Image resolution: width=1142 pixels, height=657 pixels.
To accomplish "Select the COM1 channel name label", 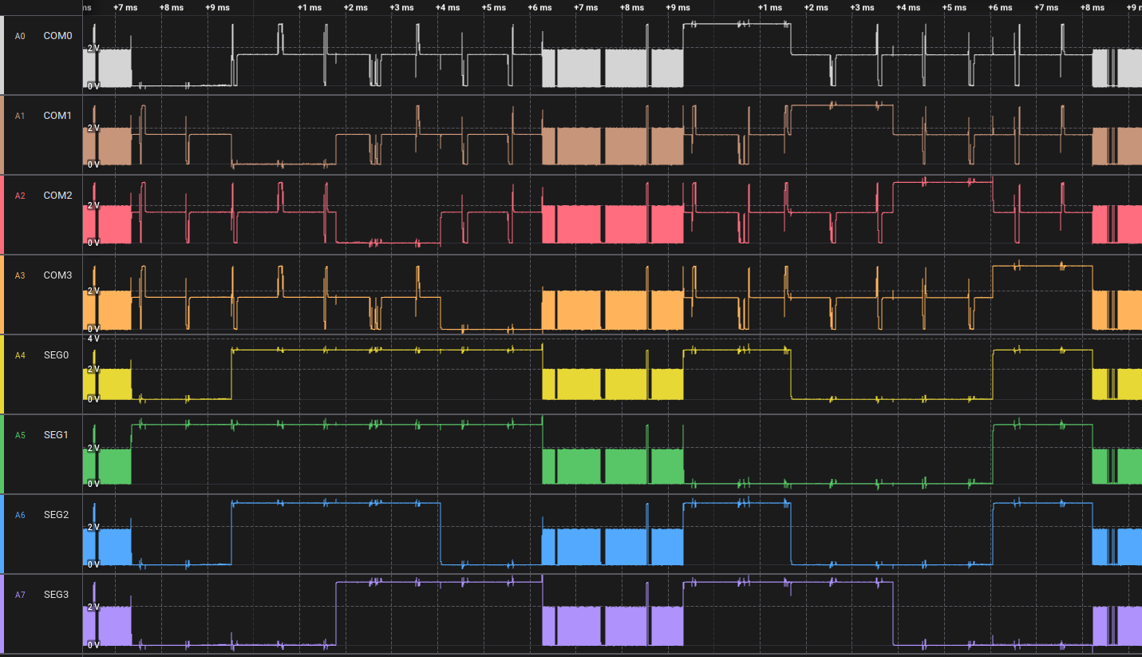I will [x=57, y=116].
